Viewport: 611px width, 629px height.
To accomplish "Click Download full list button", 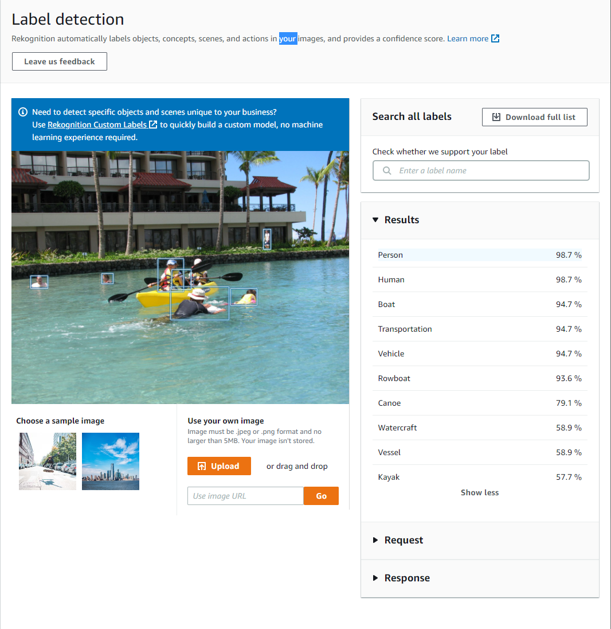I will (534, 117).
